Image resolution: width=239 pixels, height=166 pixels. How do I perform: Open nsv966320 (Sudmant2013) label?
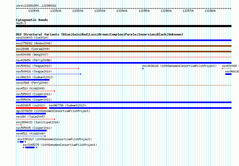coord(35,77)
